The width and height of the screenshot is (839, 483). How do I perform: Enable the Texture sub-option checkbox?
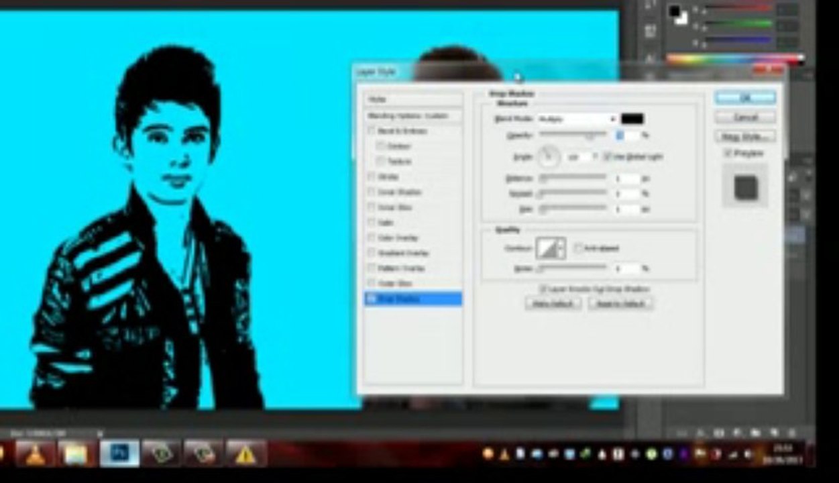pos(380,162)
